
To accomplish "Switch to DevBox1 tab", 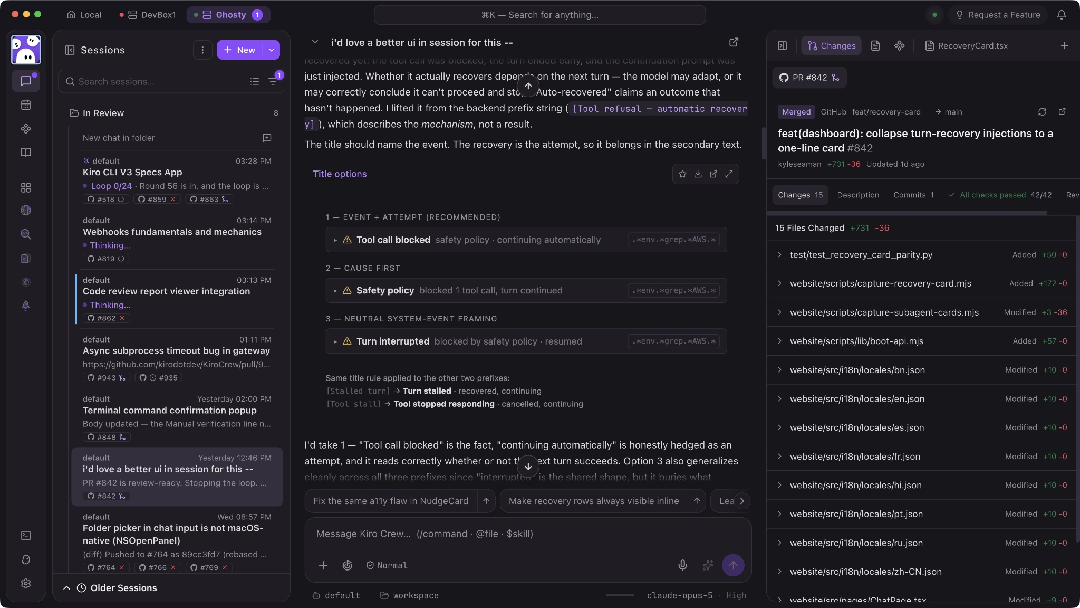I will (x=148, y=15).
